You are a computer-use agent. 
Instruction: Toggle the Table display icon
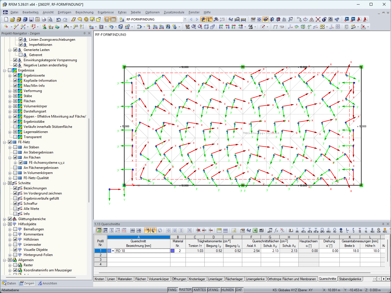click(x=113, y=19)
